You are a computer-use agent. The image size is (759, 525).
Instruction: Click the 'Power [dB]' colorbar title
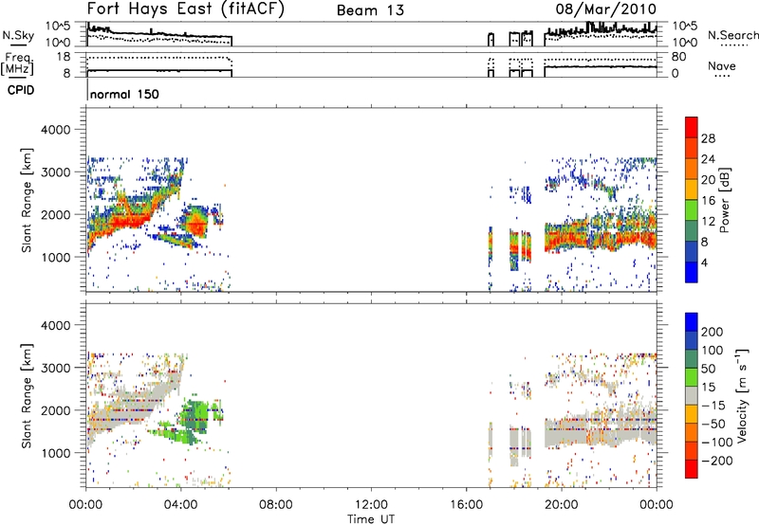tap(724, 200)
